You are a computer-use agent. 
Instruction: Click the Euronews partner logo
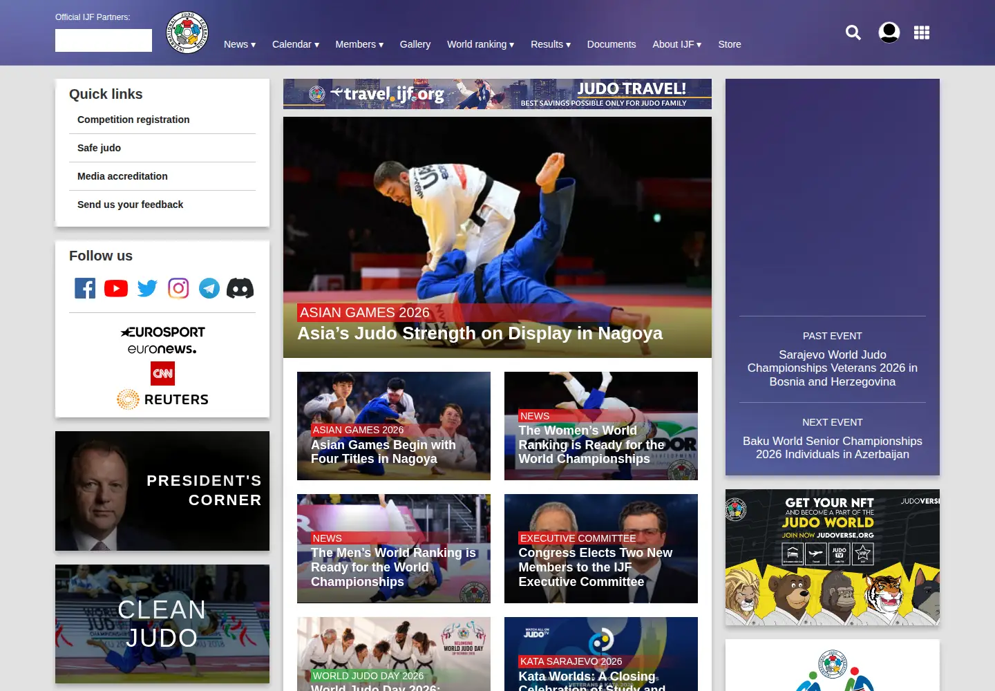pyautogui.click(x=162, y=349)
